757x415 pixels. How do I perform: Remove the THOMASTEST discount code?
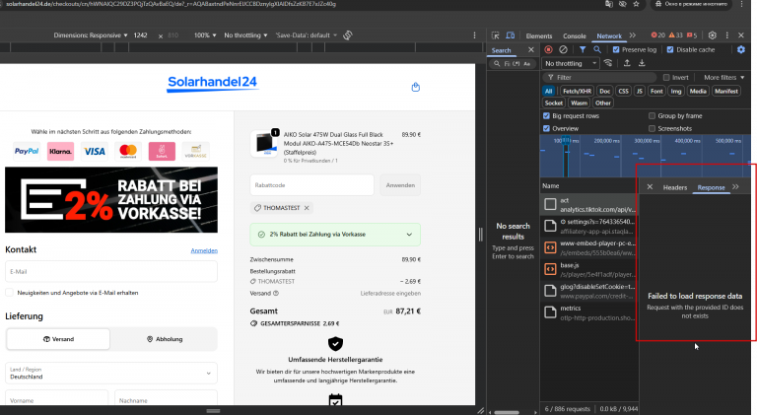click(x=307, y=208)
